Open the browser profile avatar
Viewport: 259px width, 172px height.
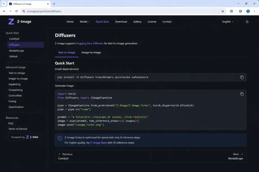click(248, 11)
